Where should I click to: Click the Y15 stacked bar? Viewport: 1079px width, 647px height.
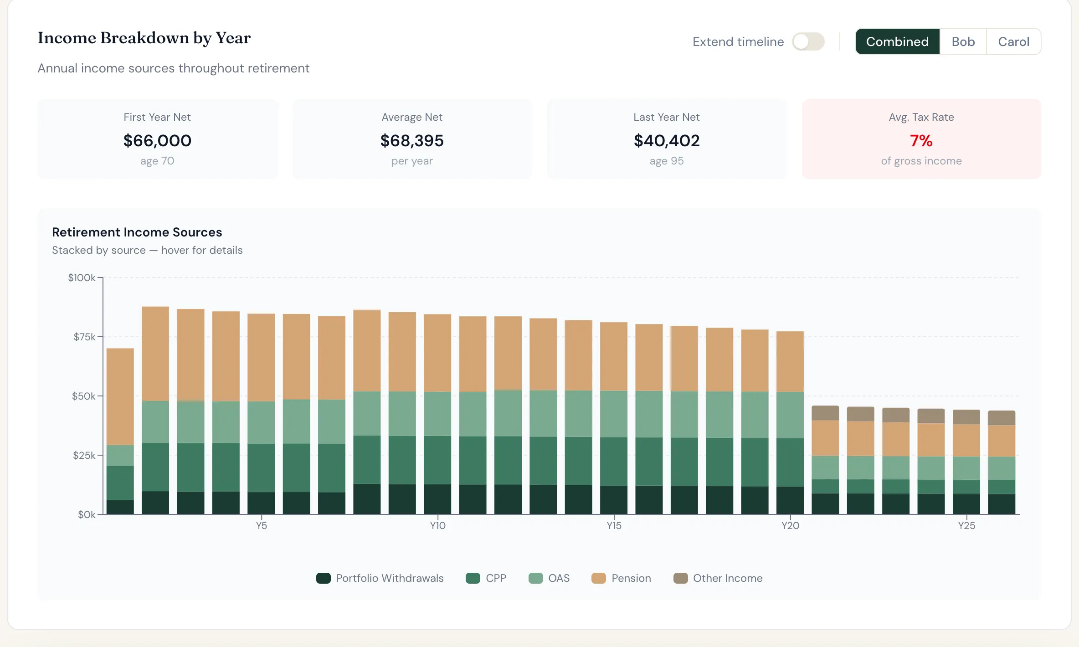pos(614,418)
